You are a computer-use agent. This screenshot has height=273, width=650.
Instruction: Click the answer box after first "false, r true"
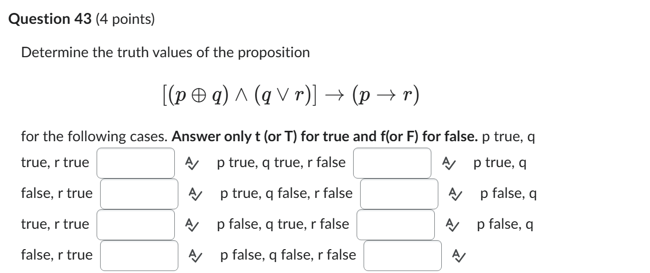(139, 193)
